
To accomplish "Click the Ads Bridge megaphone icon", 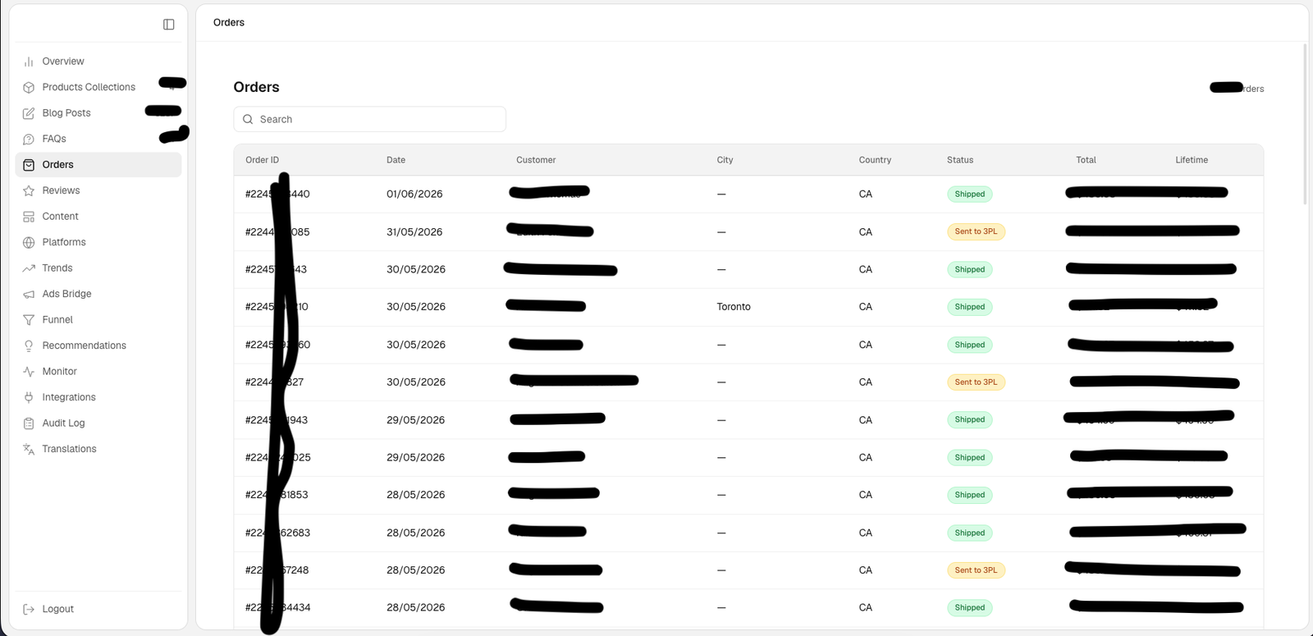I will [x=29, y=294].
